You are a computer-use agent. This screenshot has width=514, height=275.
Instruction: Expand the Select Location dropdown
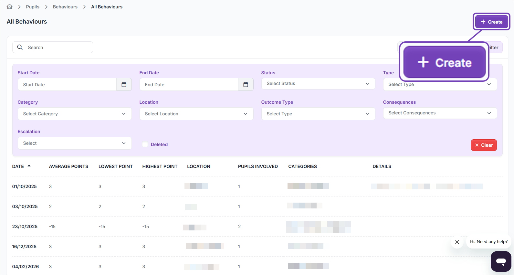196,114
